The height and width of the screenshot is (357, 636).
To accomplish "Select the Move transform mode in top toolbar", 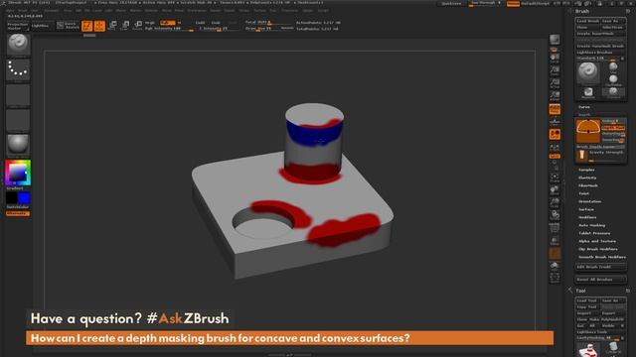I will 113,26.
